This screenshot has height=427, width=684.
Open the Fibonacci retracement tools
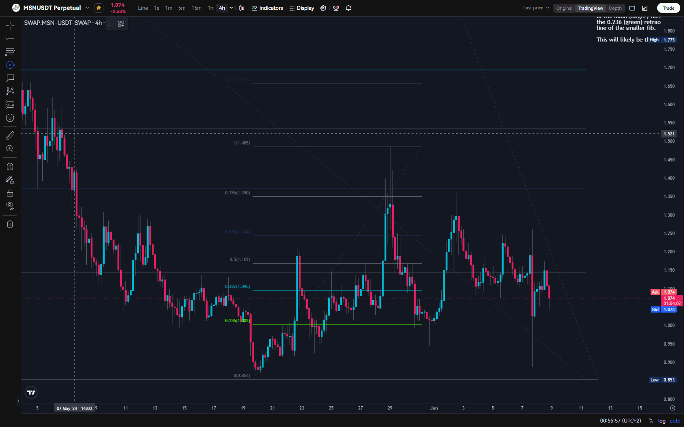(10, 52)
